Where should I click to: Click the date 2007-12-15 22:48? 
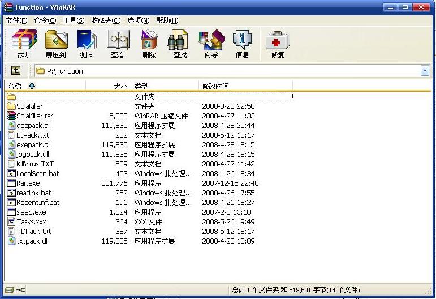point(230,183)
